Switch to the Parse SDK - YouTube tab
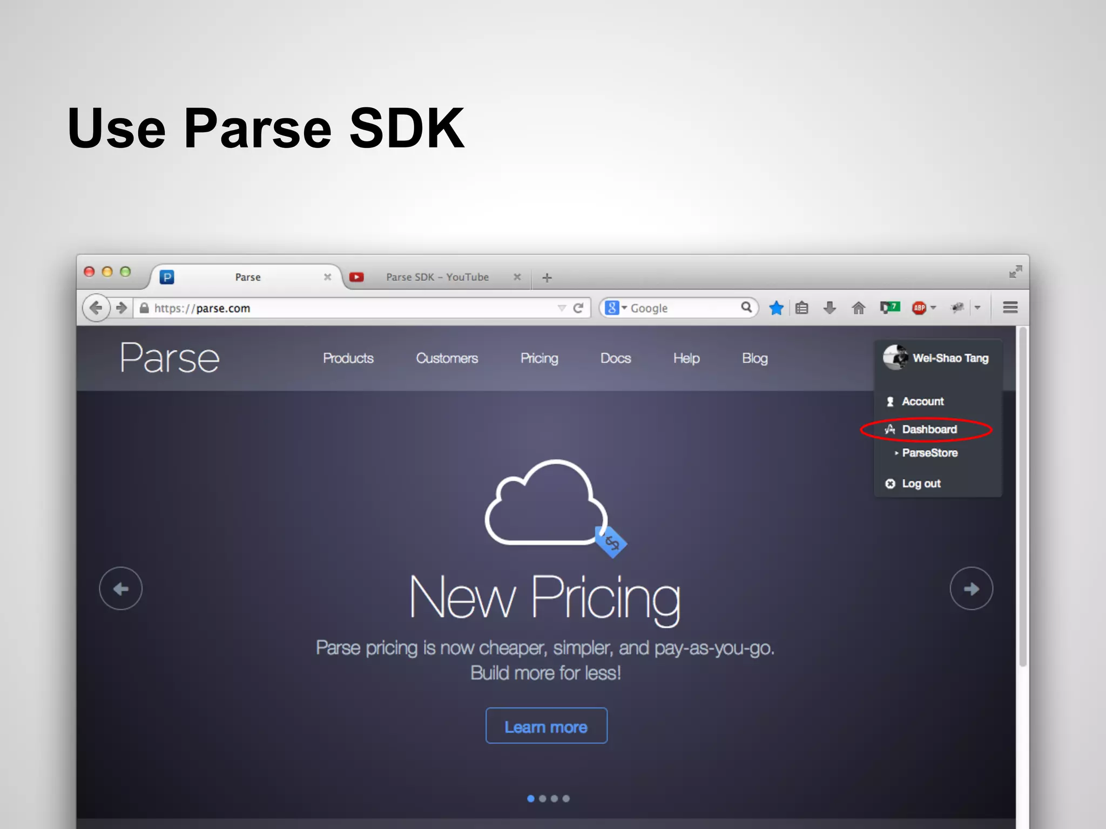The image size is (1106, 829). pos(437,277)
